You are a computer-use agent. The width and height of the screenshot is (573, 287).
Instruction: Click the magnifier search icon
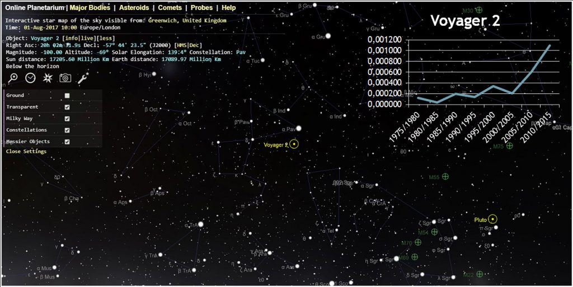click(13, 78)
